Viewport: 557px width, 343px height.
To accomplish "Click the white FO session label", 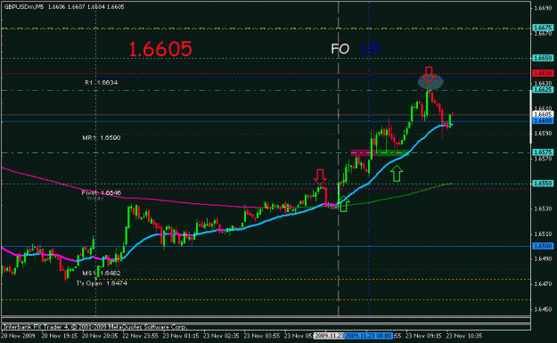I will pyautogui.click(x=340, y=49).
